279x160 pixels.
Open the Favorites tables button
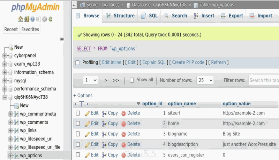pos(30,30)
